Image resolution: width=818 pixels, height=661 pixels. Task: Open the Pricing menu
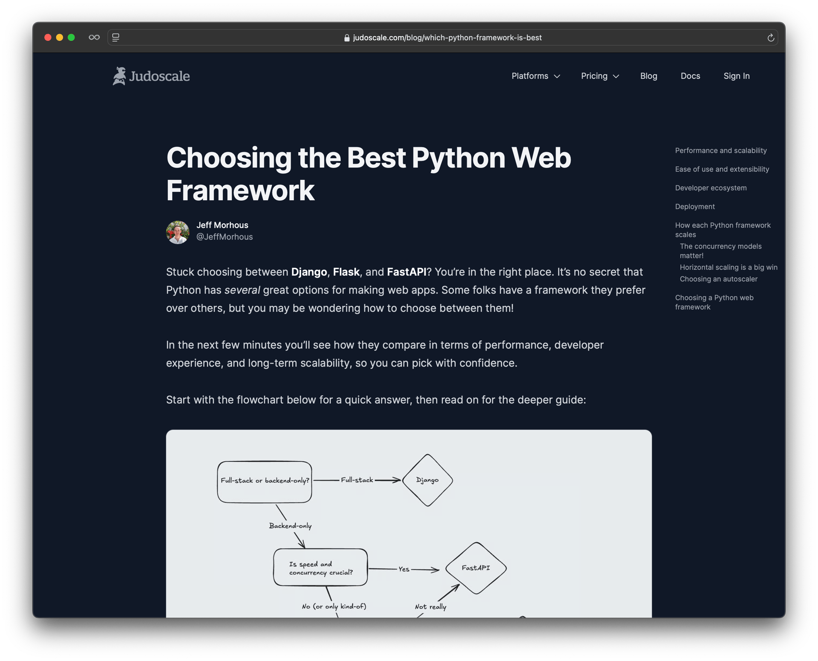tap(600, 76)
